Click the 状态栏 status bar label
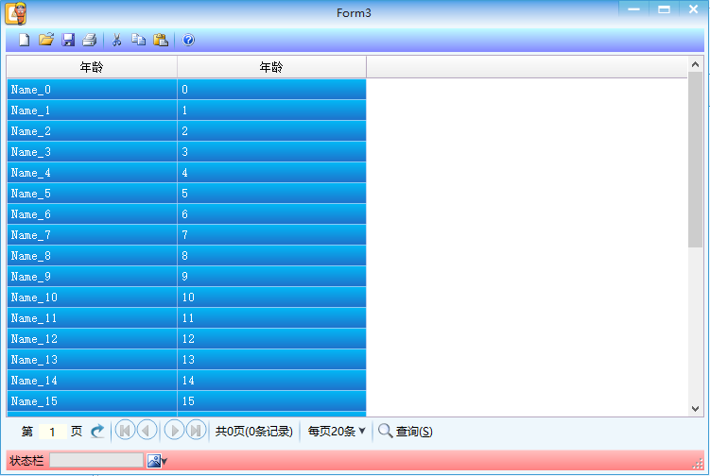The height and width of the screenshot is (476, 710). coord(26,461)
